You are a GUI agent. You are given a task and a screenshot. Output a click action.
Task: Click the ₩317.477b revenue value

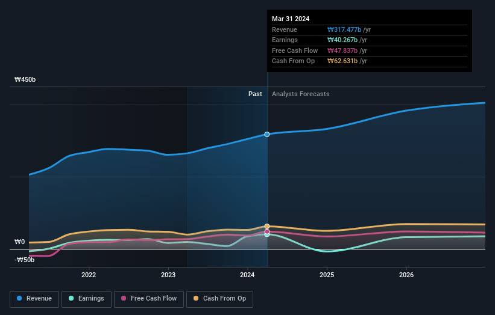click(x=344, y=29)
